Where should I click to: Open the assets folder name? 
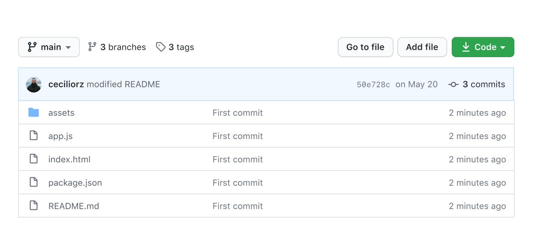click(61, 113)
